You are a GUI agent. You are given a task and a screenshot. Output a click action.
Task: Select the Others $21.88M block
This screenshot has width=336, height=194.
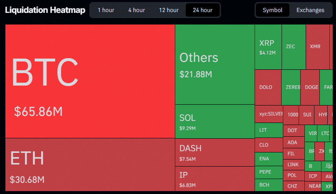click(214, 64)
